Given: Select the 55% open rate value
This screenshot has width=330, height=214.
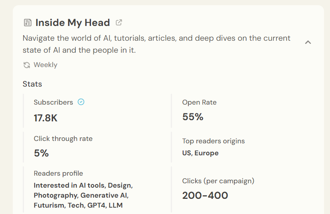Looking at the screenshot, I should (193, 117).
